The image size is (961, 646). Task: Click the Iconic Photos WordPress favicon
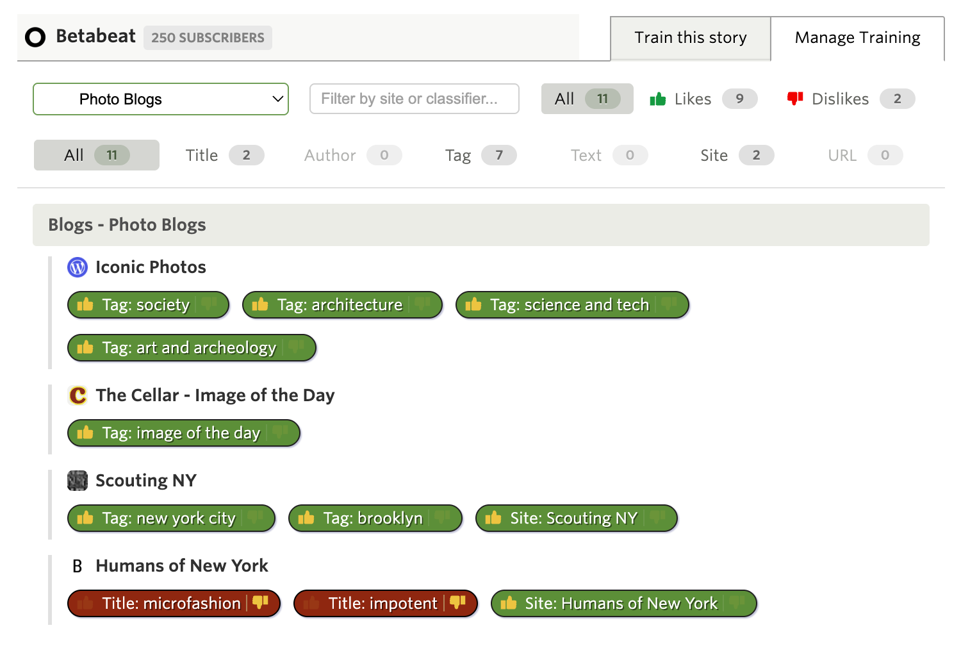click(78, 267)
